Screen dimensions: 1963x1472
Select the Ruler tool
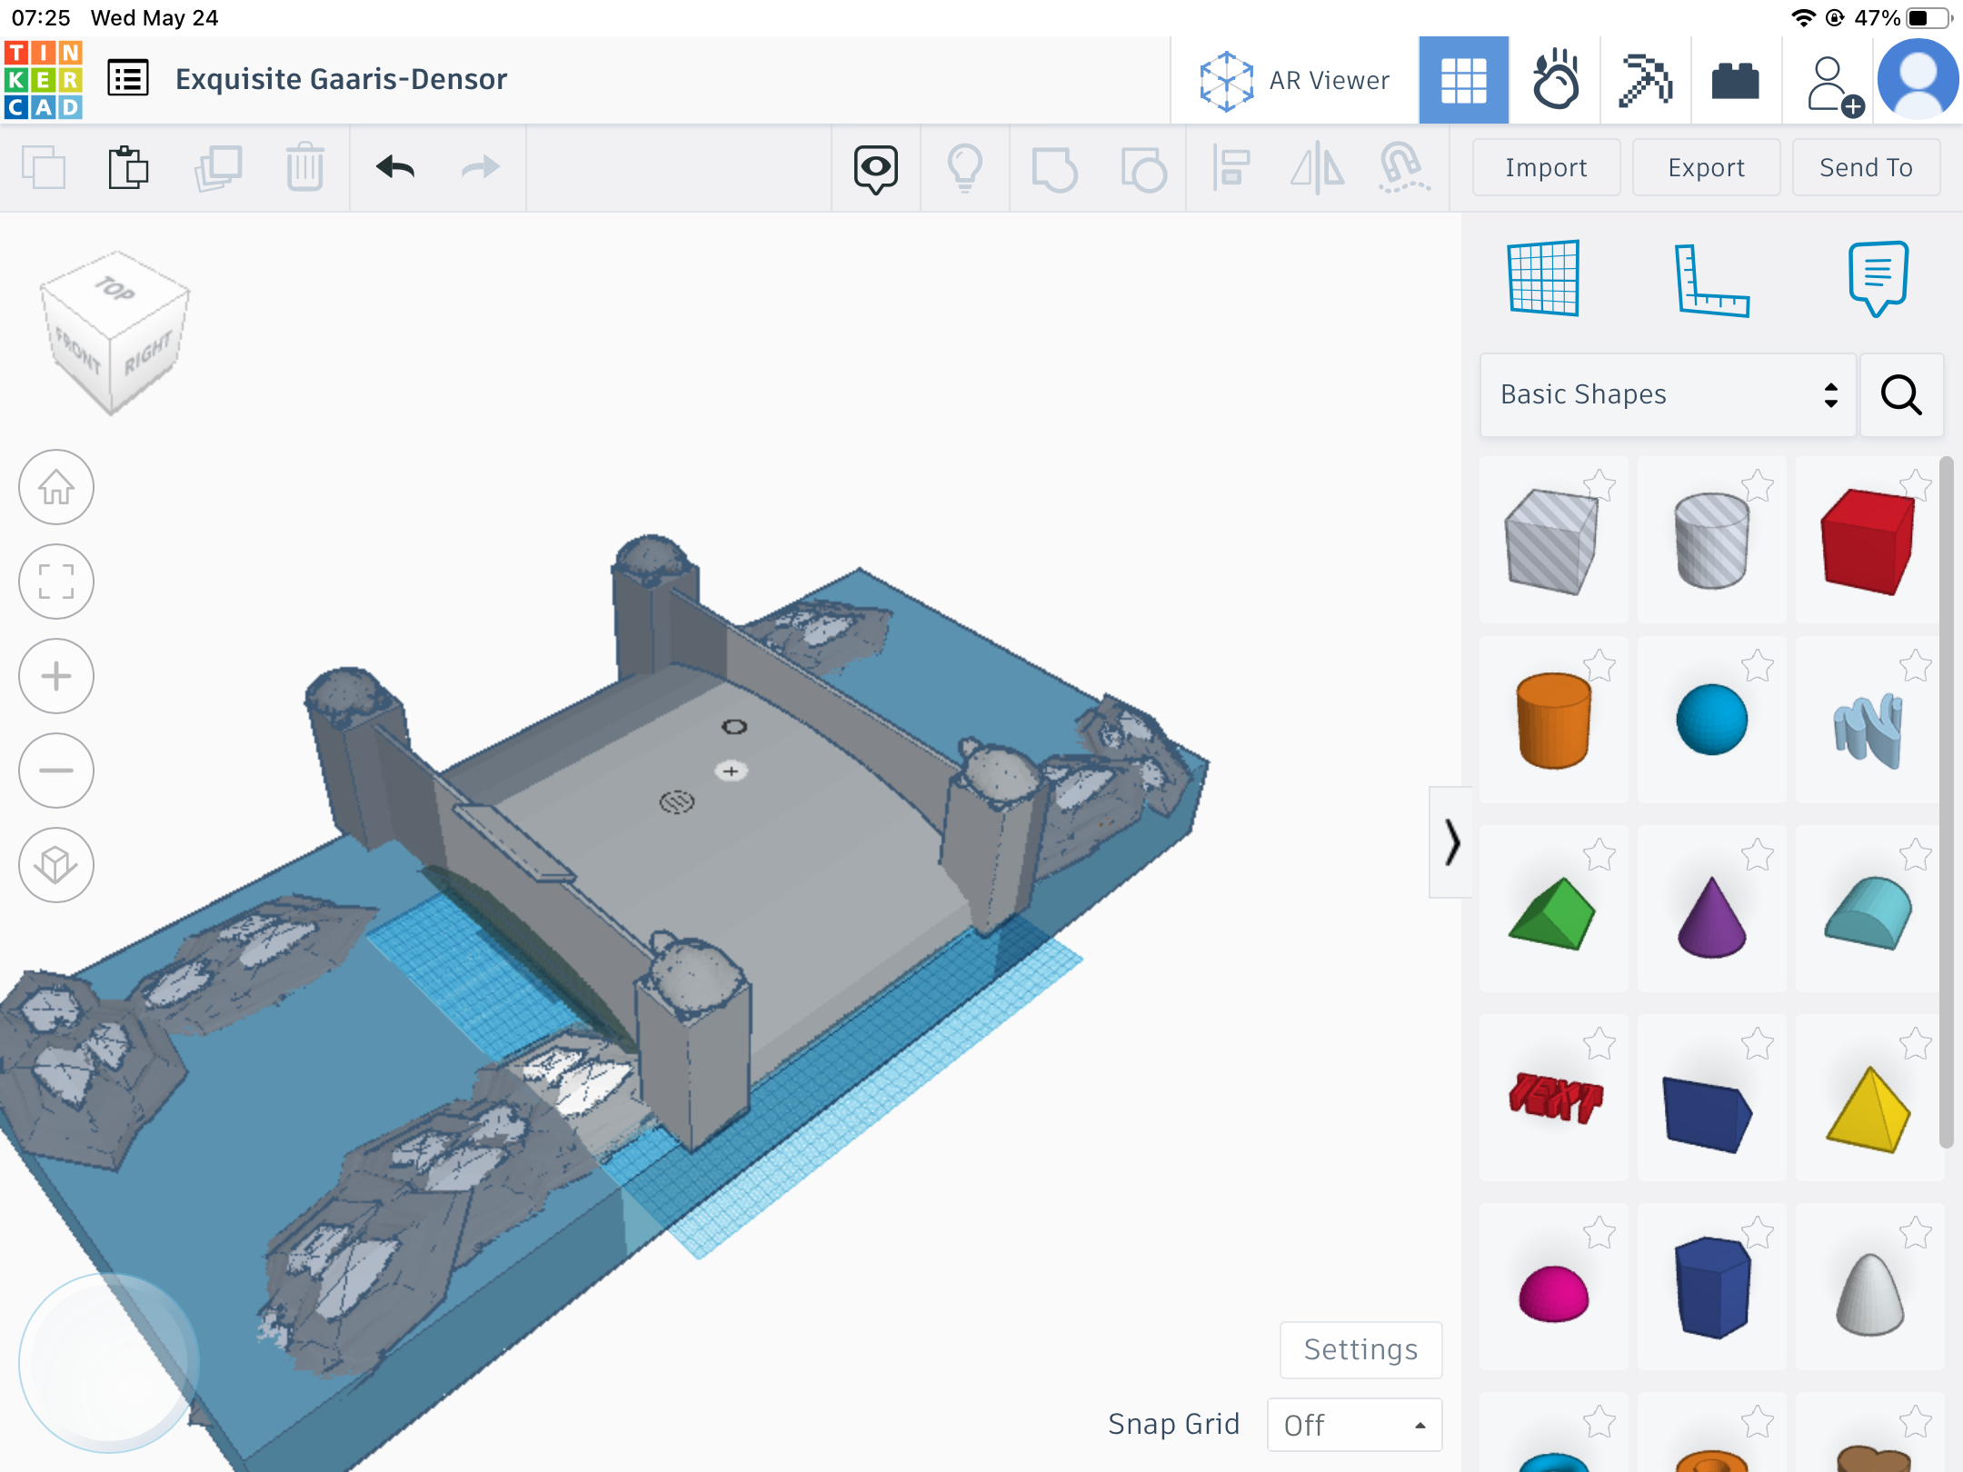pyautogui.click(x=1711, y=280)
